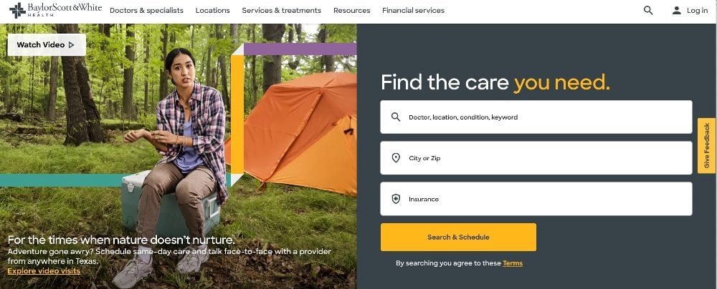Follow the Explore video visits link
The height and width of the screenshot is (289, 717).
tap(44, 271)
